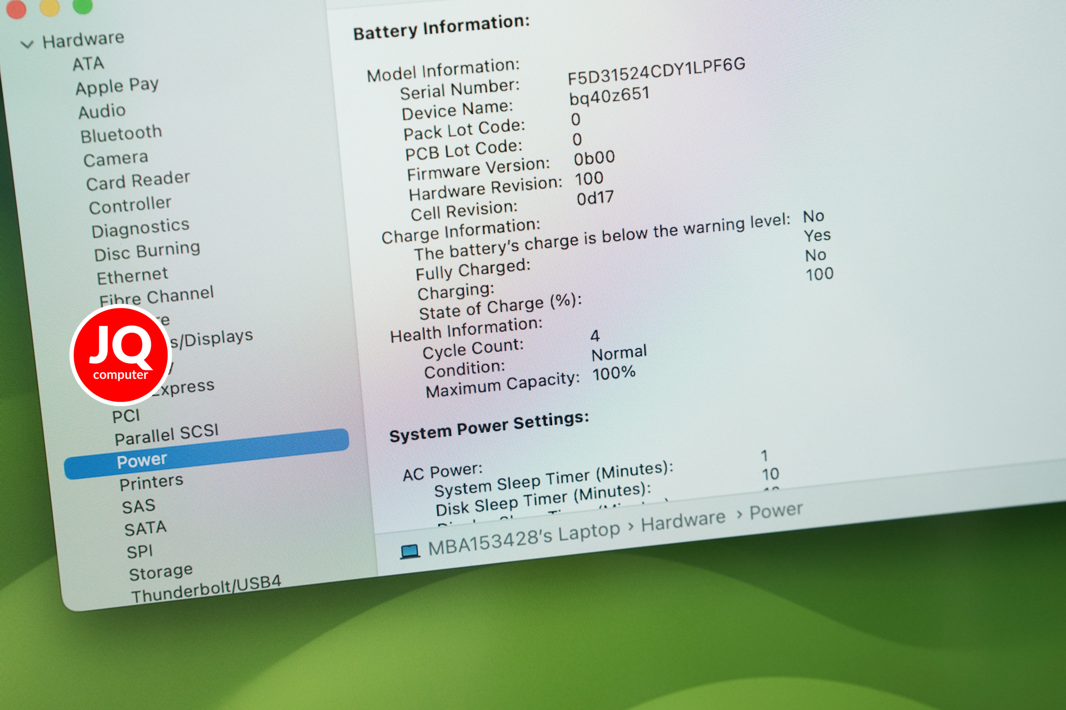
Task: Select Thunderbolt/USB4 in sidebar
Action: [x=206, y=589]
